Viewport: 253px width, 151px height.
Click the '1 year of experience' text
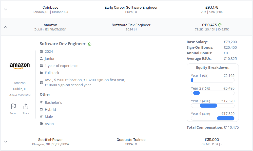62,66
